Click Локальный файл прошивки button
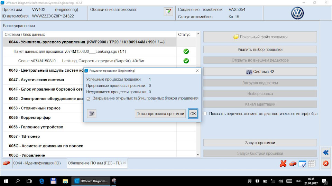Image resolution: width=332 pixels, height=186 pixels. tap(260, 37)
